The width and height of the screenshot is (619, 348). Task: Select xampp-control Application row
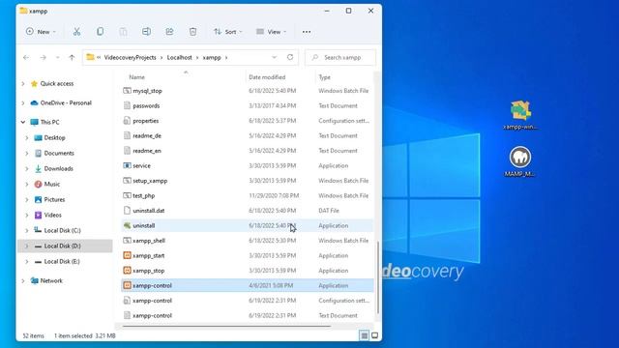[x=247, y=286]
